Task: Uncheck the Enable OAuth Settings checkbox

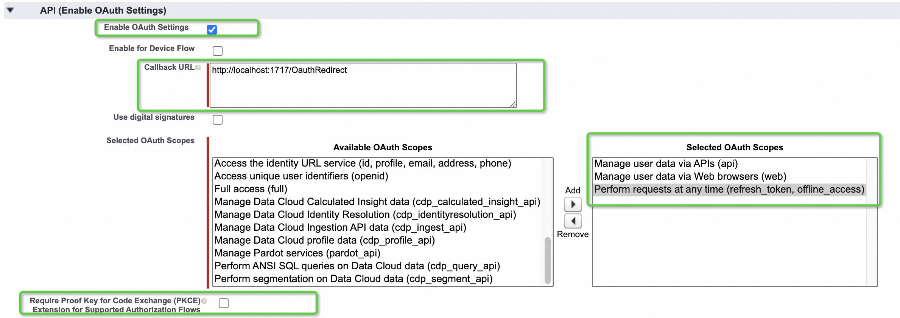Action: point(212,29)
